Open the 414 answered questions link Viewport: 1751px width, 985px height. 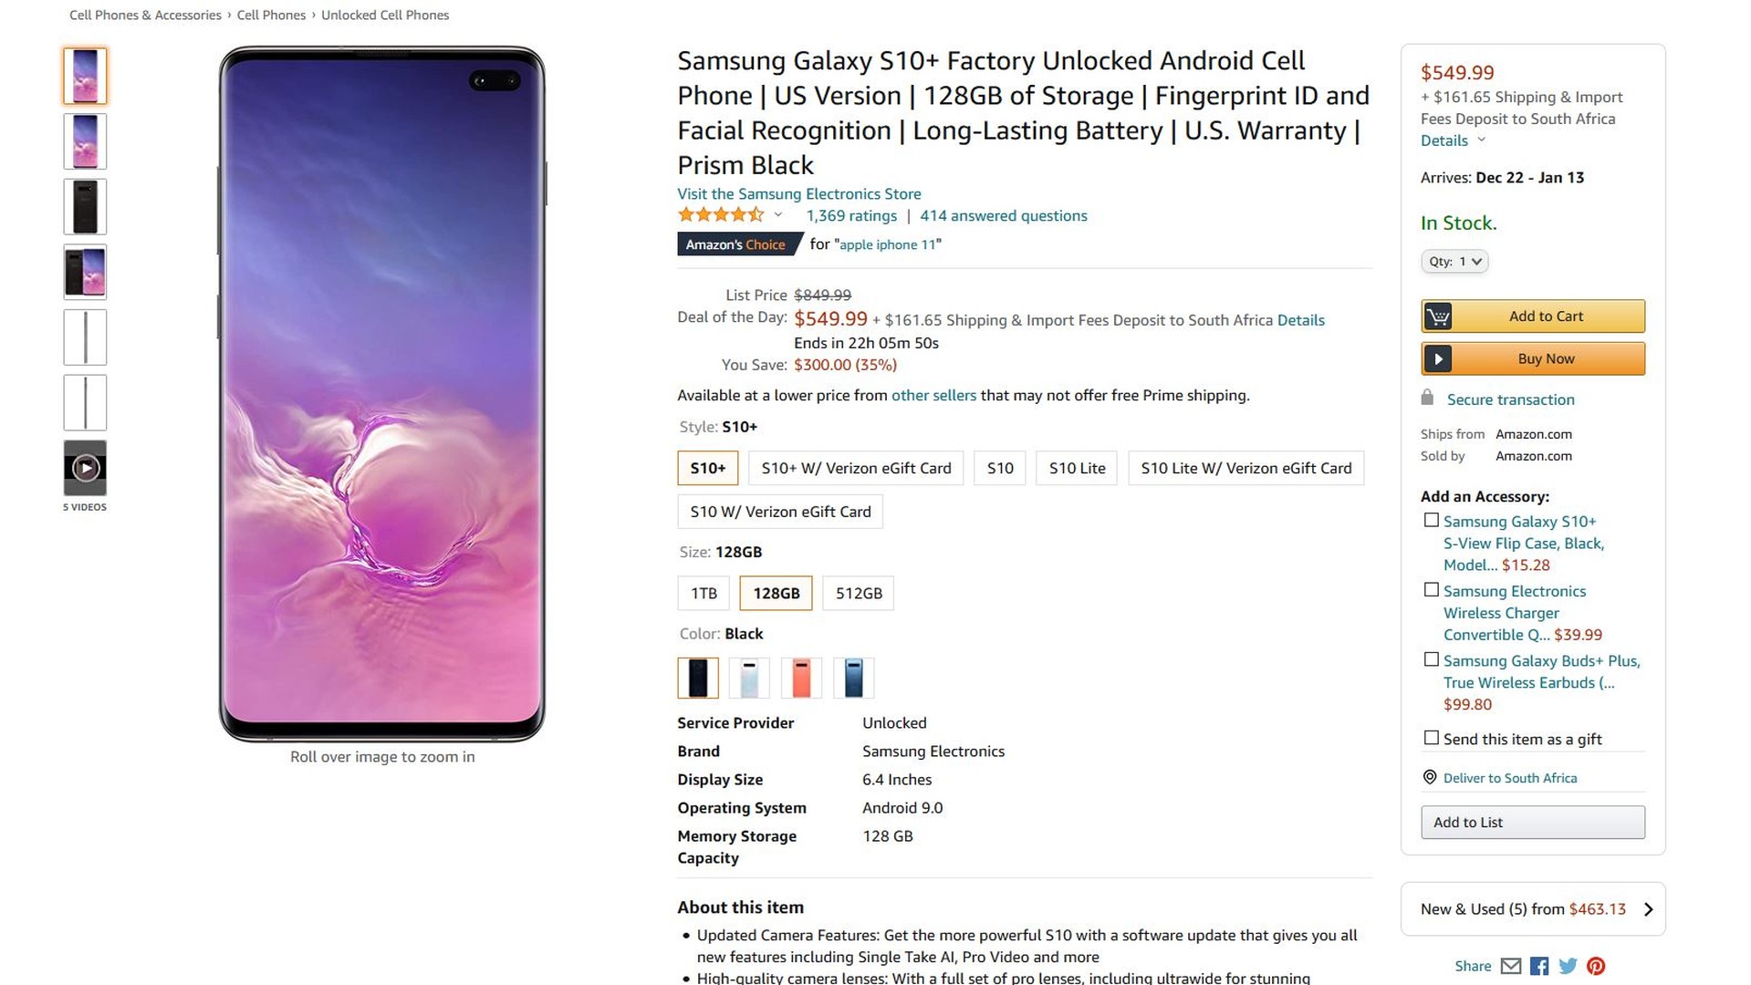coord(1003,216)
